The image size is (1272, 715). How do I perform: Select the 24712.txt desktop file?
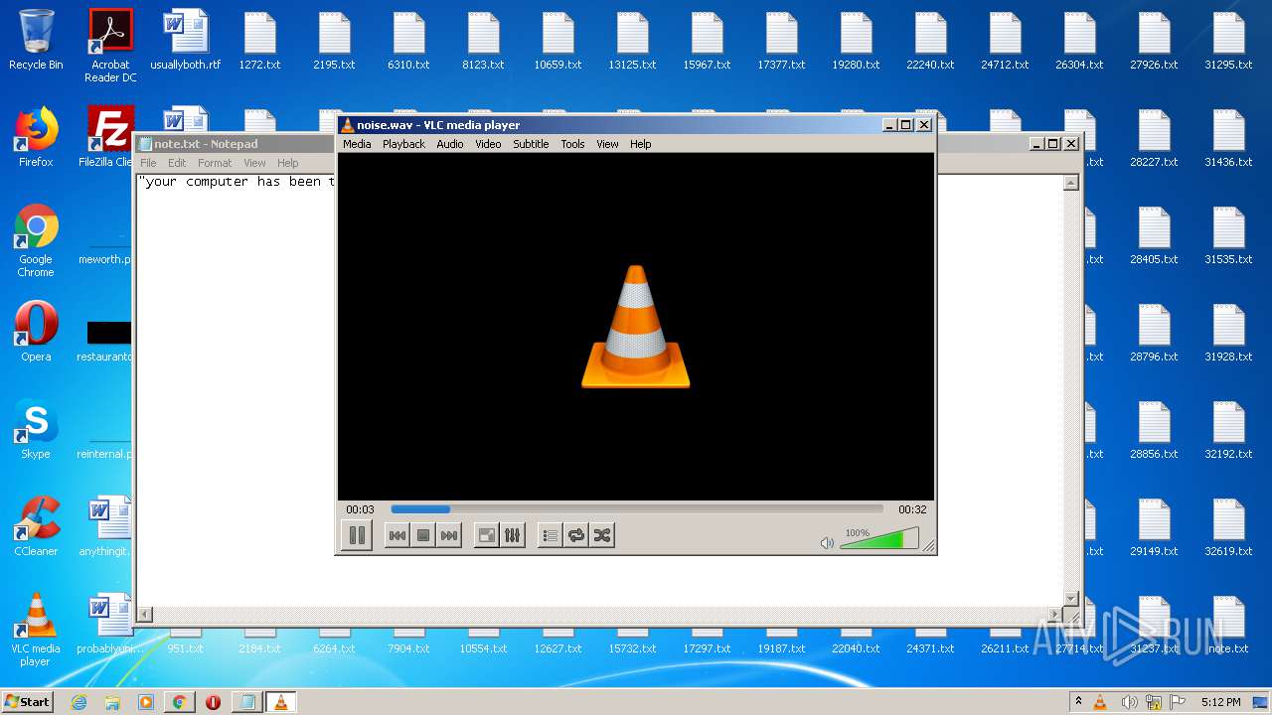pyautogui.click(x=1005, y=40)
